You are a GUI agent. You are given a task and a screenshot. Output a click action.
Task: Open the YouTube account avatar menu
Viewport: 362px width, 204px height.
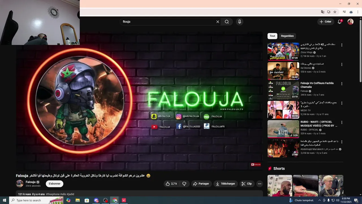coord(350,22)
